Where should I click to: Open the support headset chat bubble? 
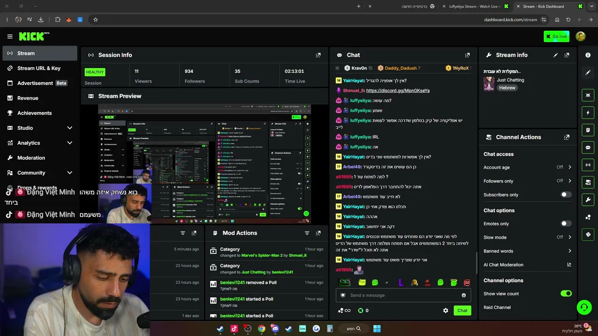584,307
